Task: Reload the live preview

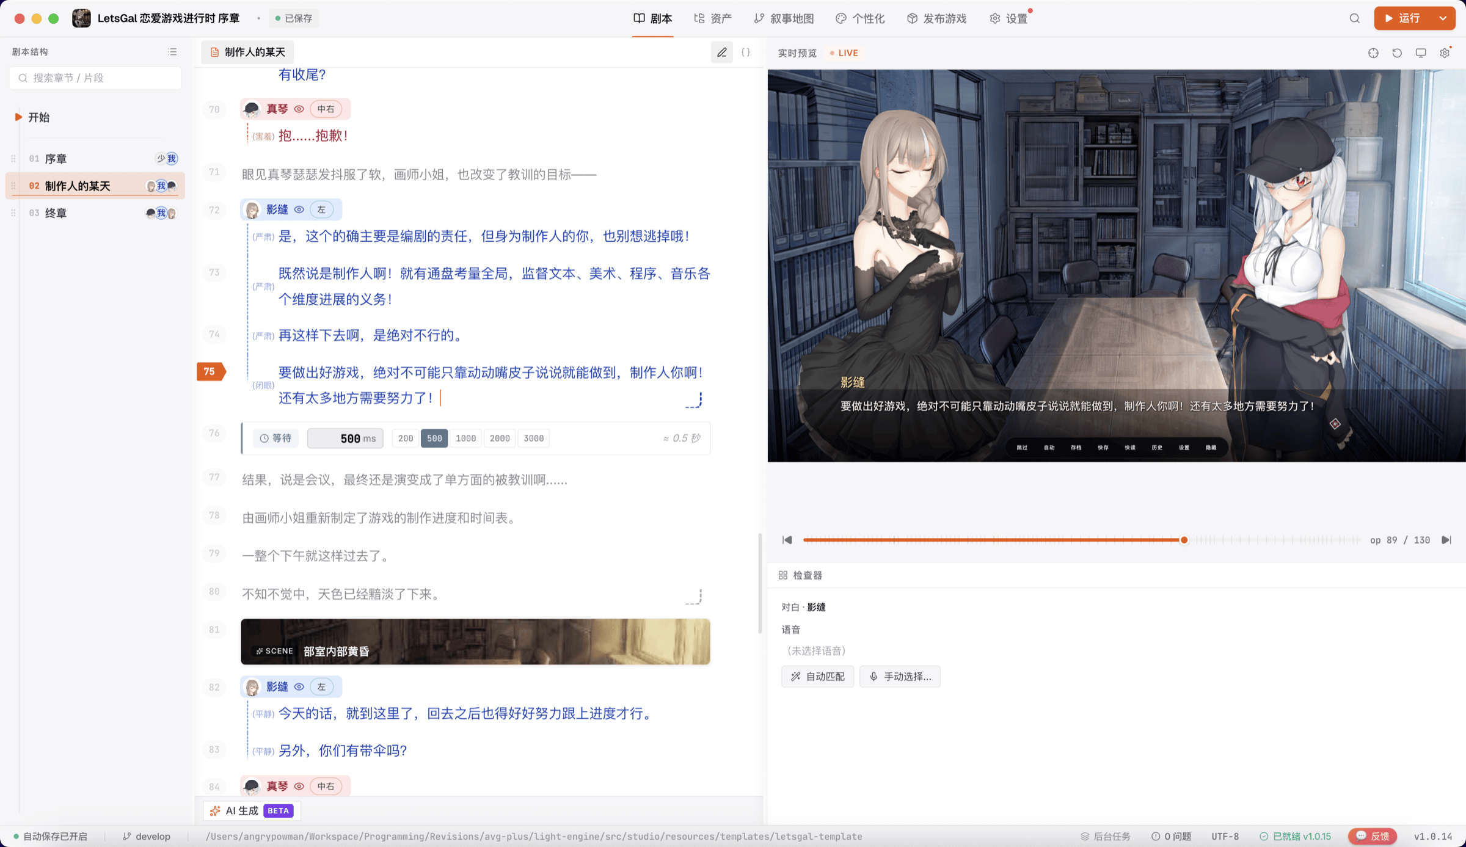Action: [1397, 53]
